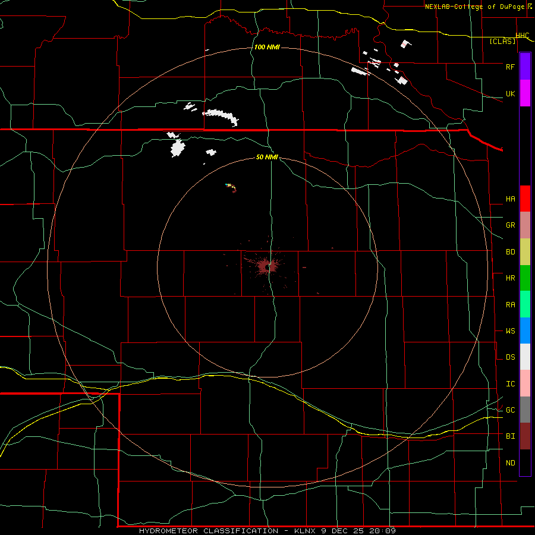Click the ND legend label
The image size is (535, 535).
[x=510, y=463]
